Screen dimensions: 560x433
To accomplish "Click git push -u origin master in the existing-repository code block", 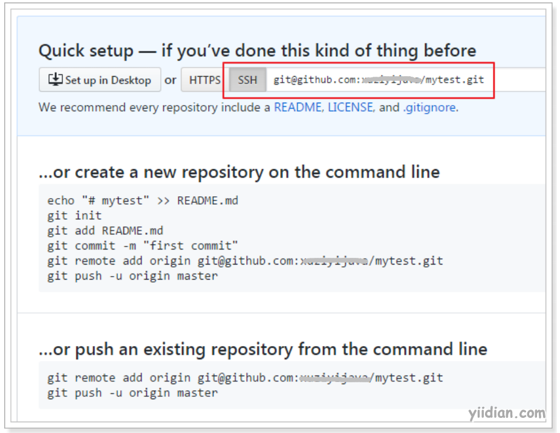I will point(132,393).
